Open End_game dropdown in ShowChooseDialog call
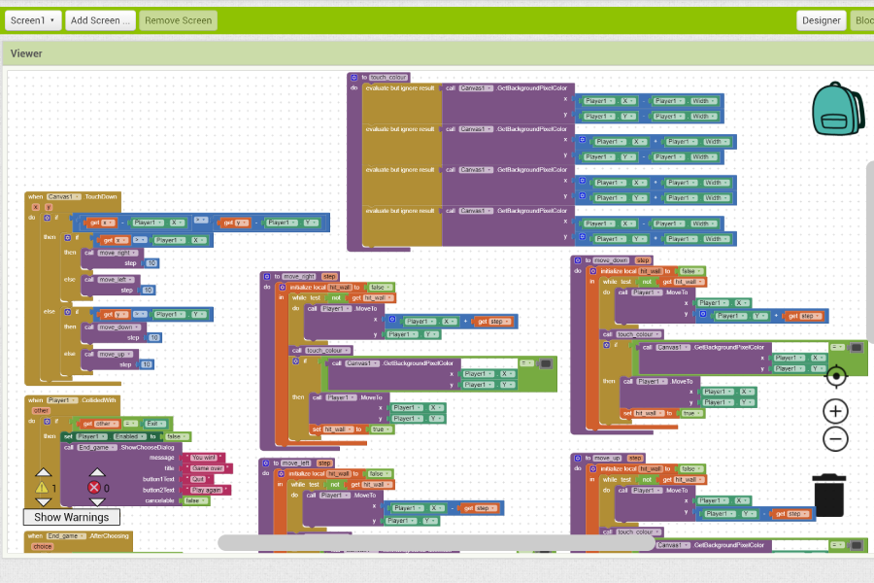This screenshot has width=874, height=583. click(97, 447)
